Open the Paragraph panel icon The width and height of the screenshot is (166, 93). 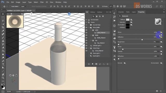pyautogui.click(x=114, y=60)
